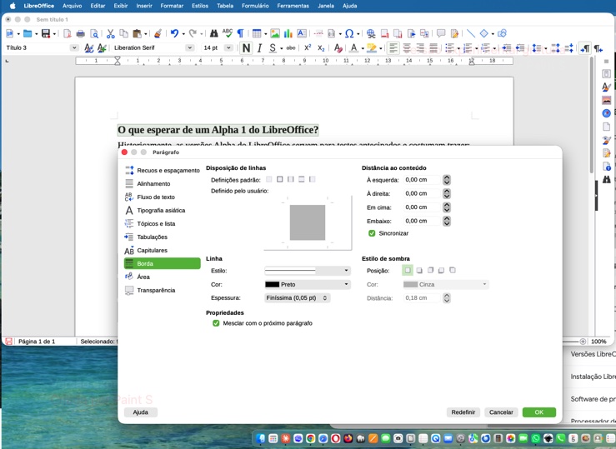Image resolution: width=616 pixels, height=449 pixels.
Task: Click the Ajuda button in dialog
Action: [x=141, y=412]
